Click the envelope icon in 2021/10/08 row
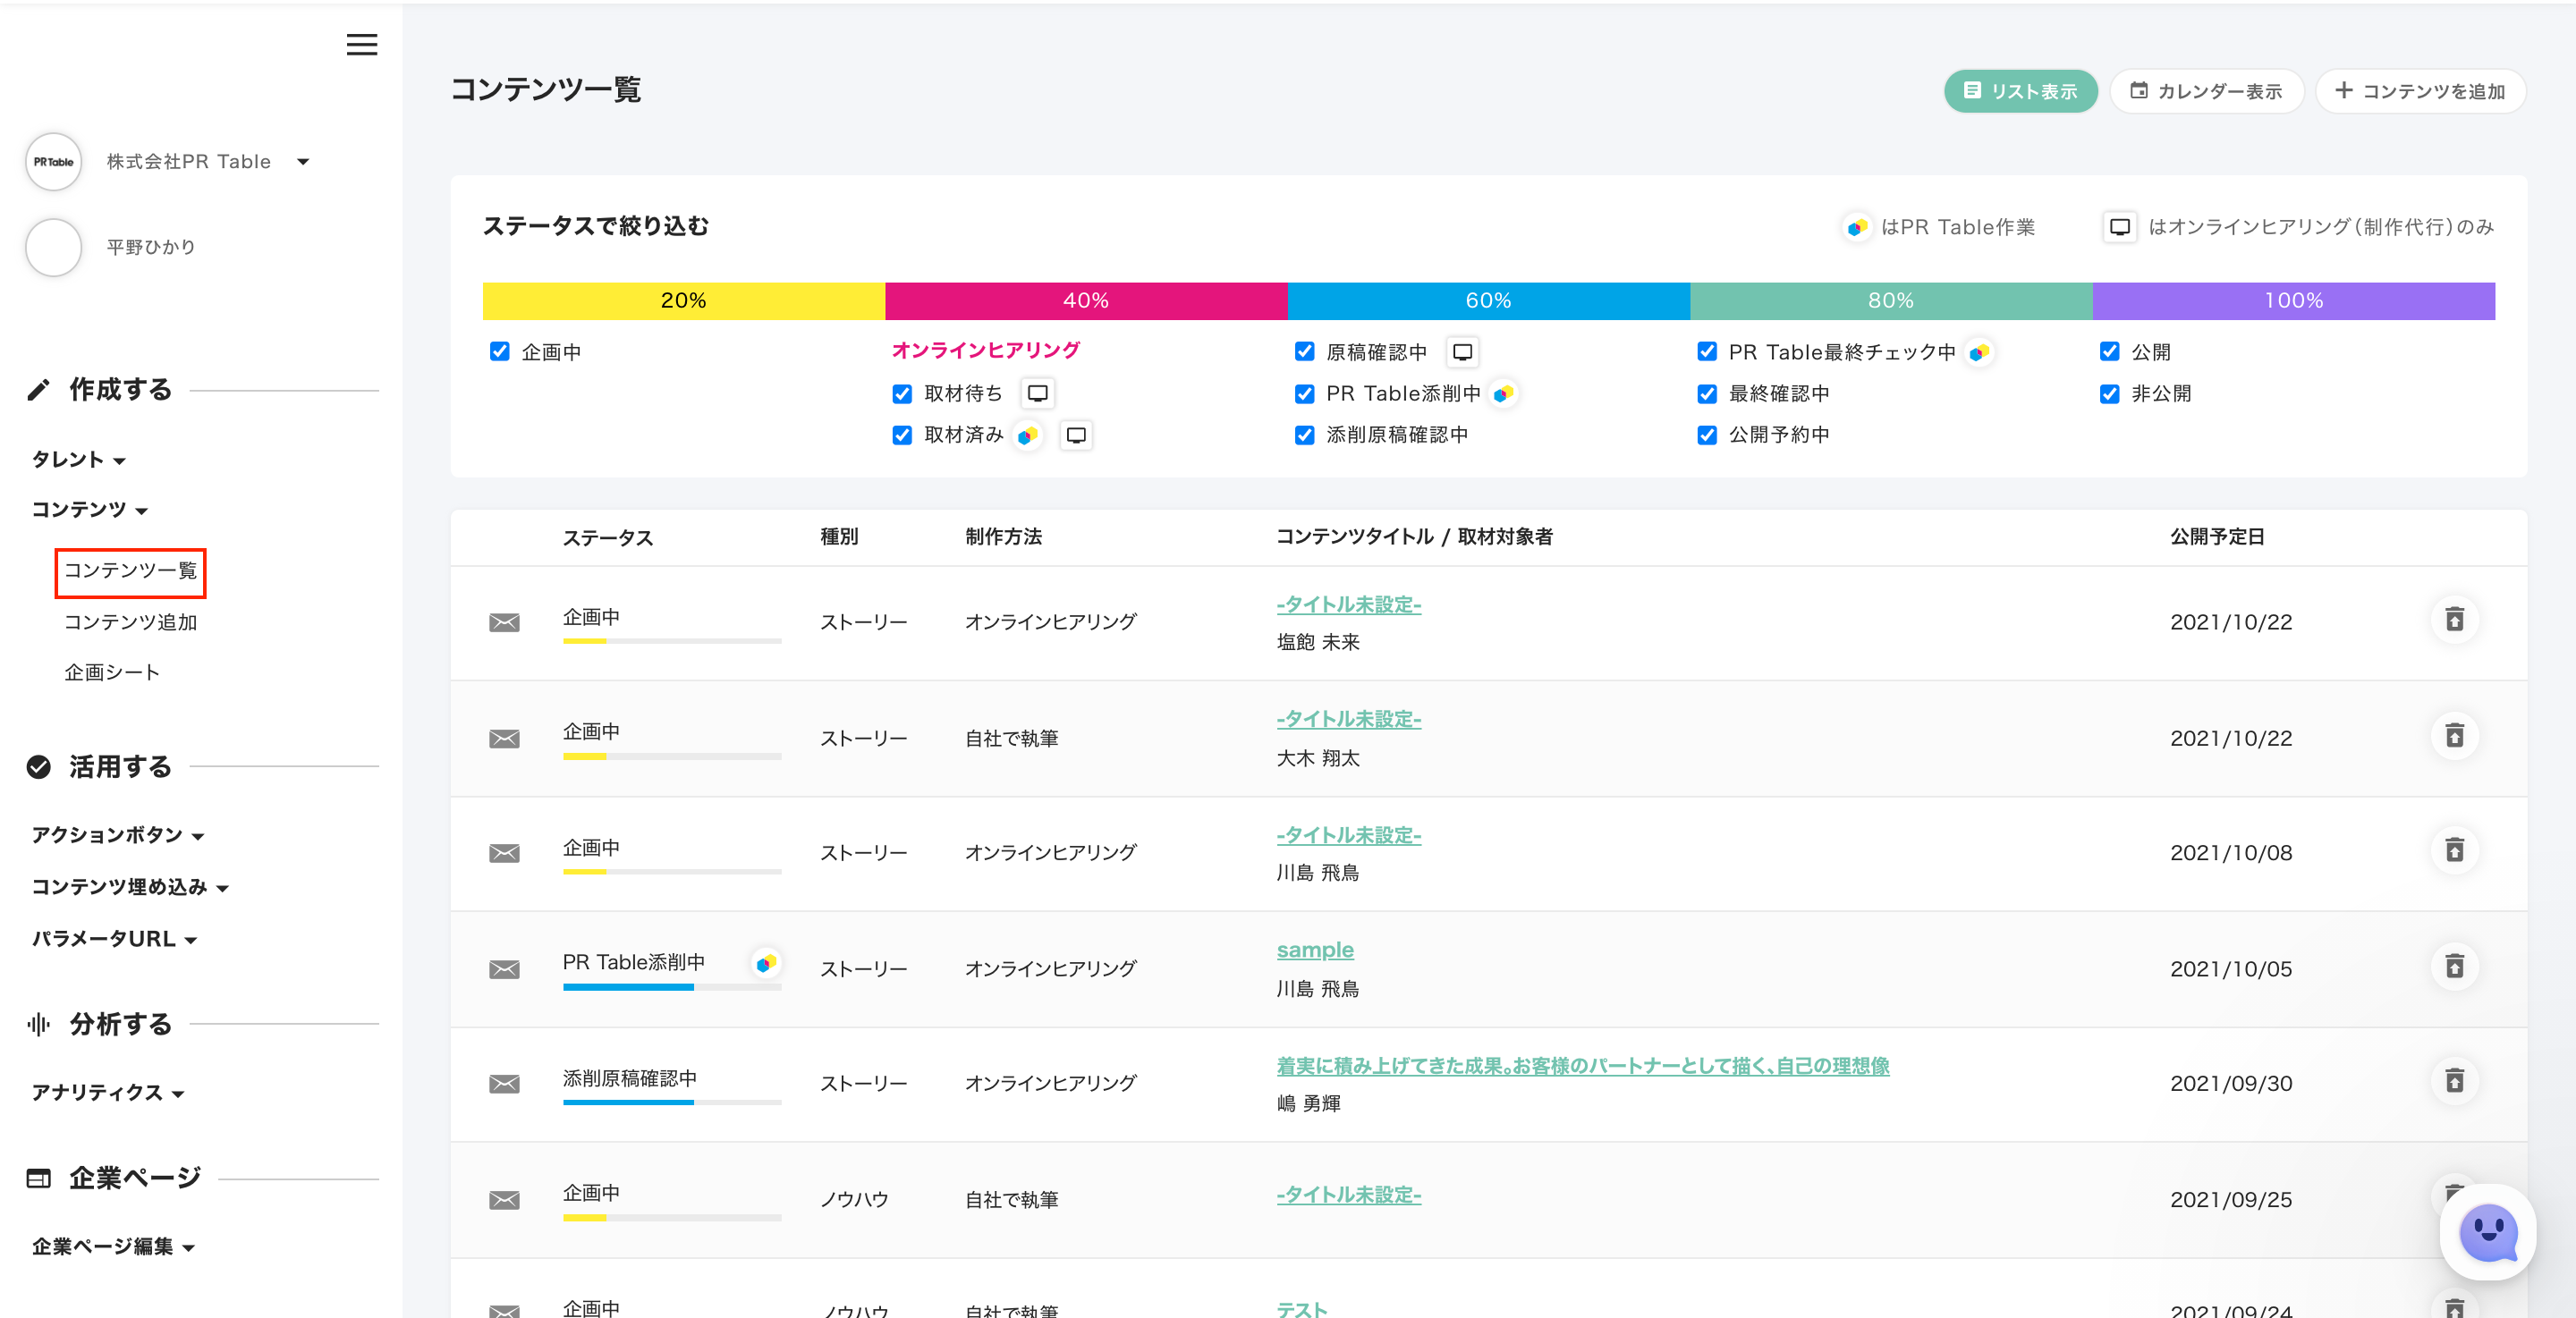The image size is (2576, 1318). pyautogui.click(x=504, y=853)
